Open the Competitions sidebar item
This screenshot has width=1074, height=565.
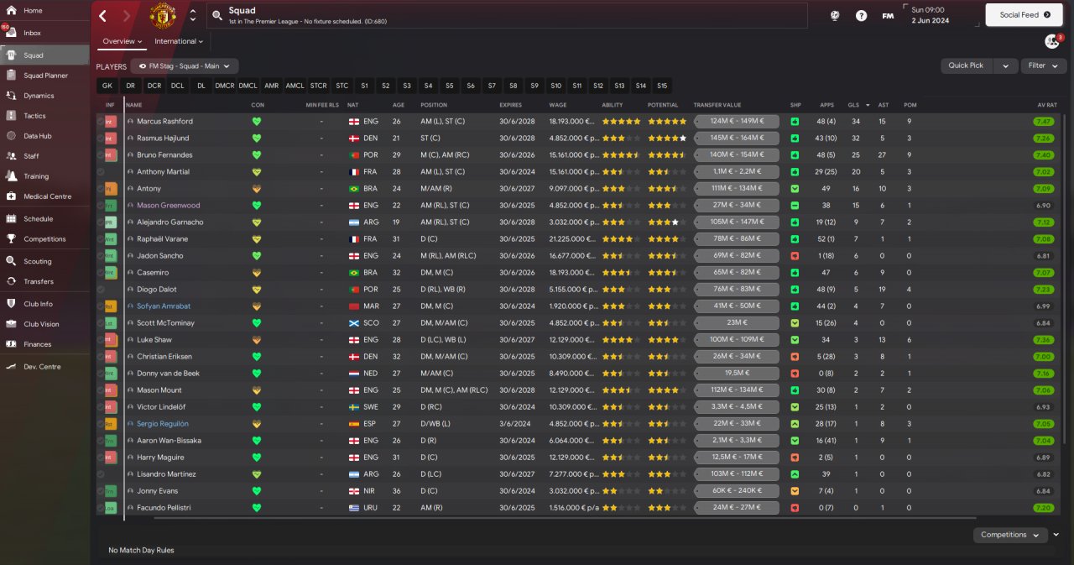44,239
